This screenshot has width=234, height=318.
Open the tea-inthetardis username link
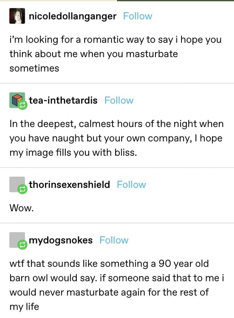pyautogui.click(x=63, y=101)
